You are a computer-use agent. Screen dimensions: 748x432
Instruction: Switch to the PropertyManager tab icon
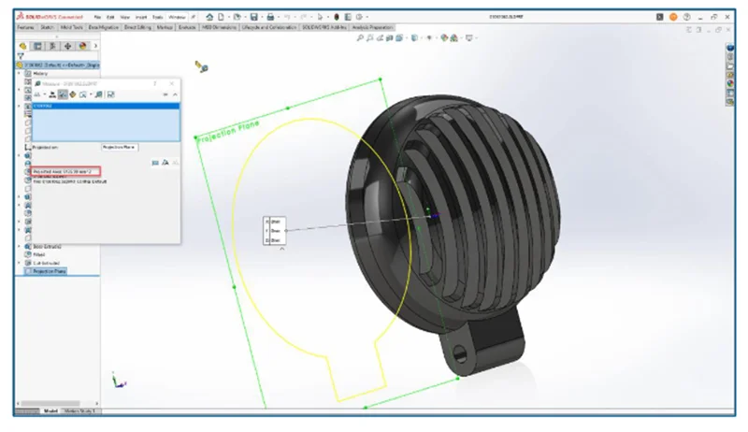pyautogui.click(x=37, y=45)
